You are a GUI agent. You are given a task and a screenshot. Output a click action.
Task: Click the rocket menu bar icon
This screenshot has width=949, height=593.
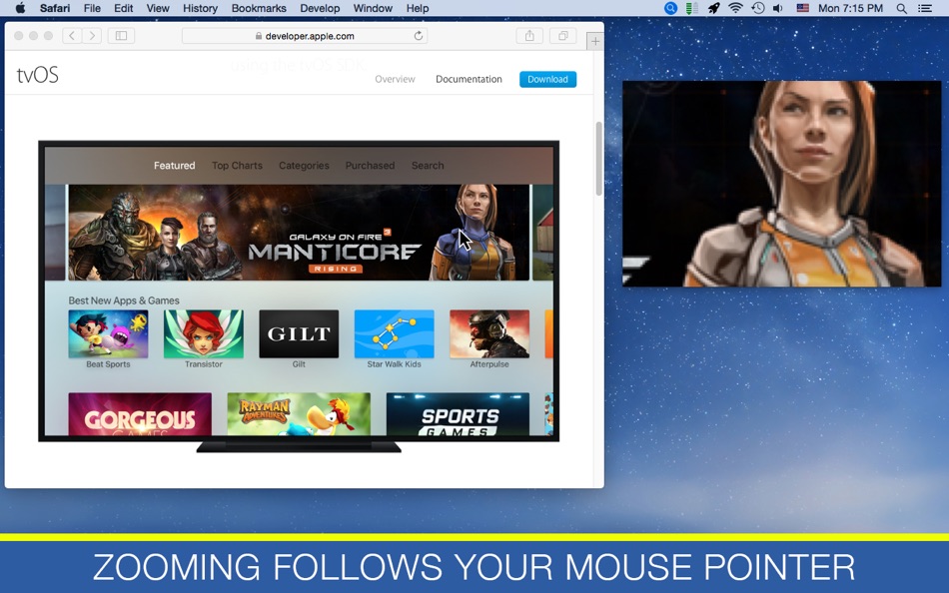[x=714, y=8]
